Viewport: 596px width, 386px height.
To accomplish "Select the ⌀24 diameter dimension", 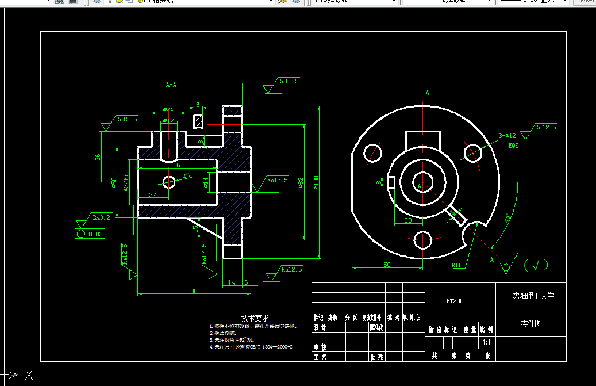I will click(x=168, y=109).
